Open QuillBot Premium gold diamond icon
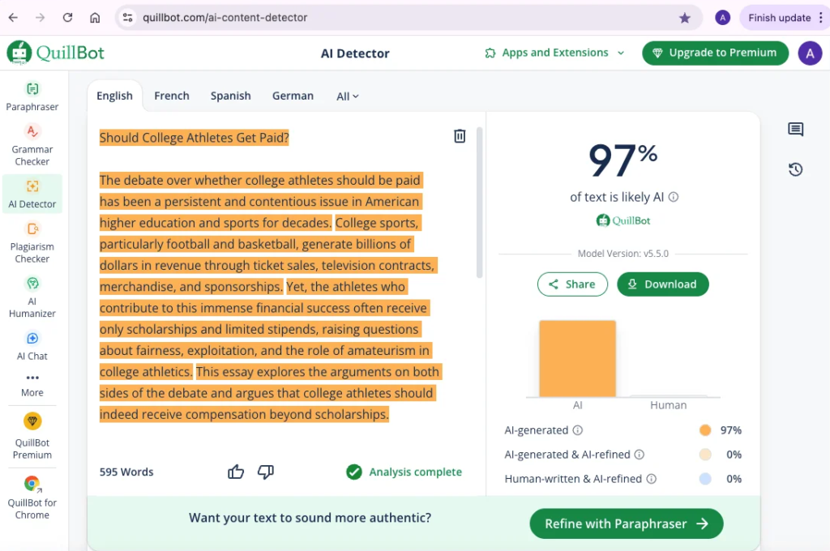830x551 pixels. [x=32, y=421]
